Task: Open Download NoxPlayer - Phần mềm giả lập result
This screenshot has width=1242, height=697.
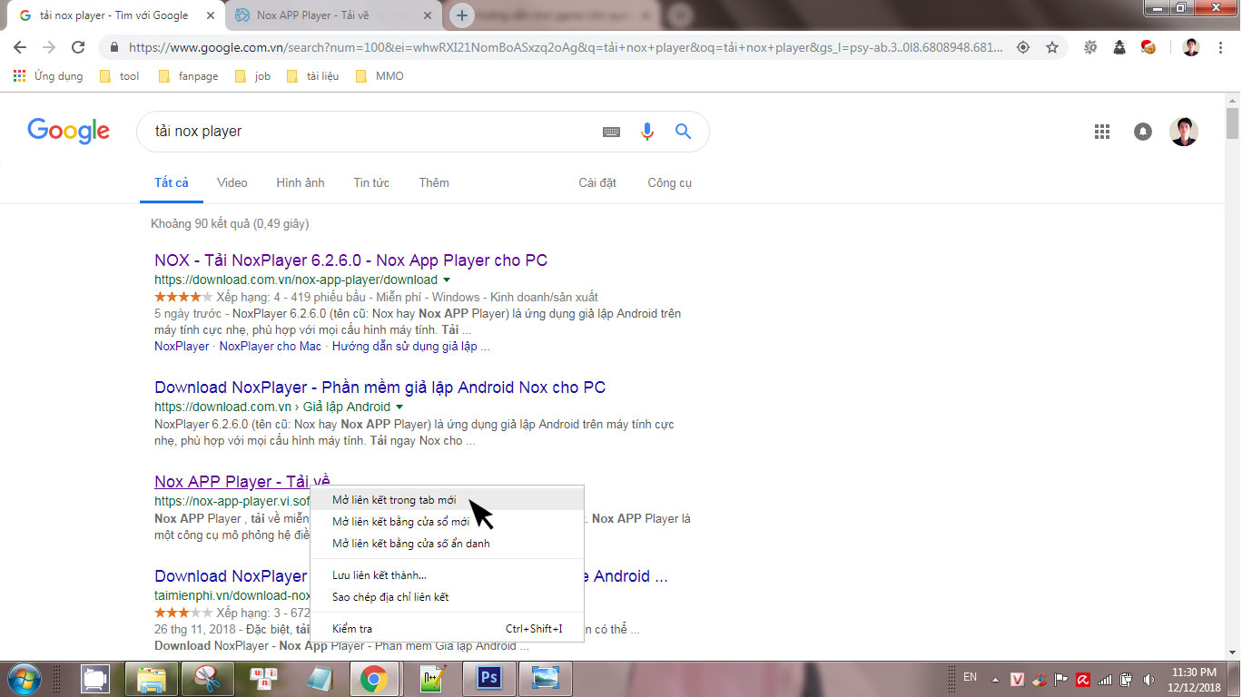Action: [380, 388]
